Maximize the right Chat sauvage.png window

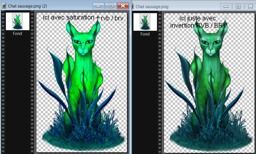[x=238, y=6]
